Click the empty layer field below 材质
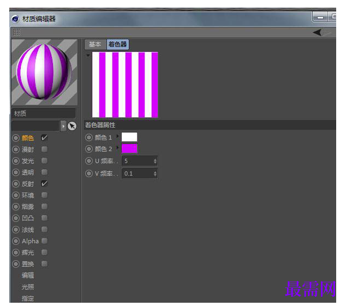This screenshot has width=346, height=306. tap(36, 126)
